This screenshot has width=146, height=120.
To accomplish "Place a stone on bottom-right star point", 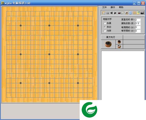I will coord(78,83).
